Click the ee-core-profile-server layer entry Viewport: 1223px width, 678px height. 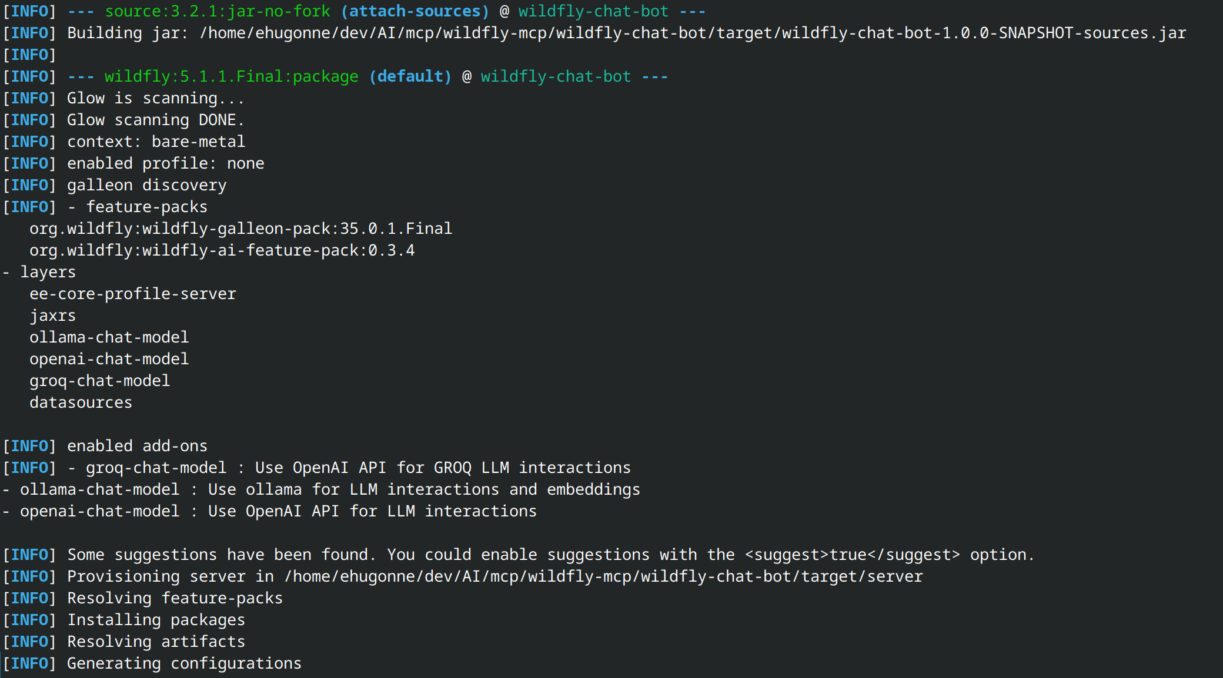point(133,294)
